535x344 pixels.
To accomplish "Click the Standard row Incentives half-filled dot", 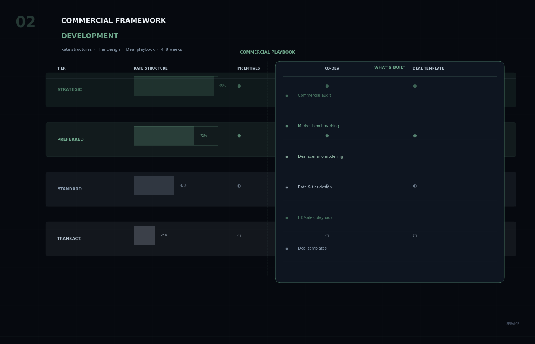I will coord(239,186).
